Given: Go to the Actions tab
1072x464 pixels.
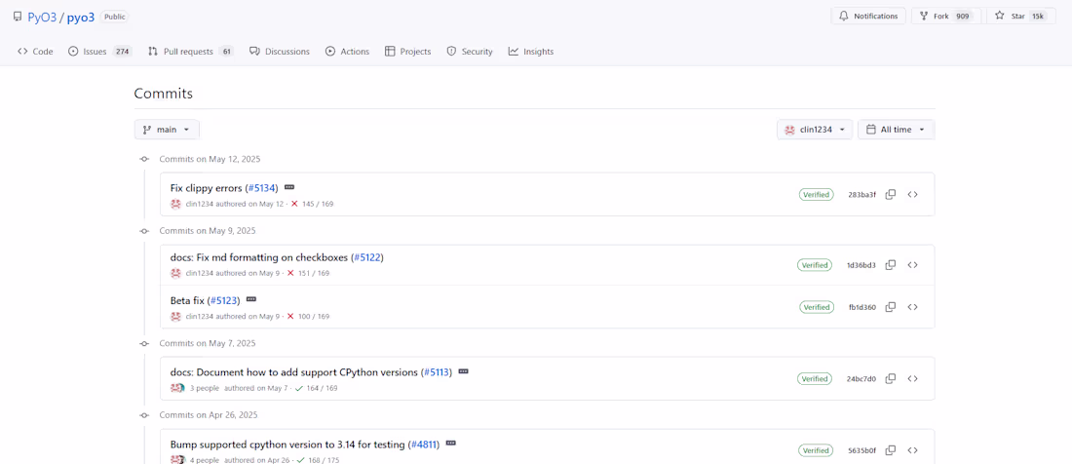Looking at the screenshot, I should click(347, 52).
